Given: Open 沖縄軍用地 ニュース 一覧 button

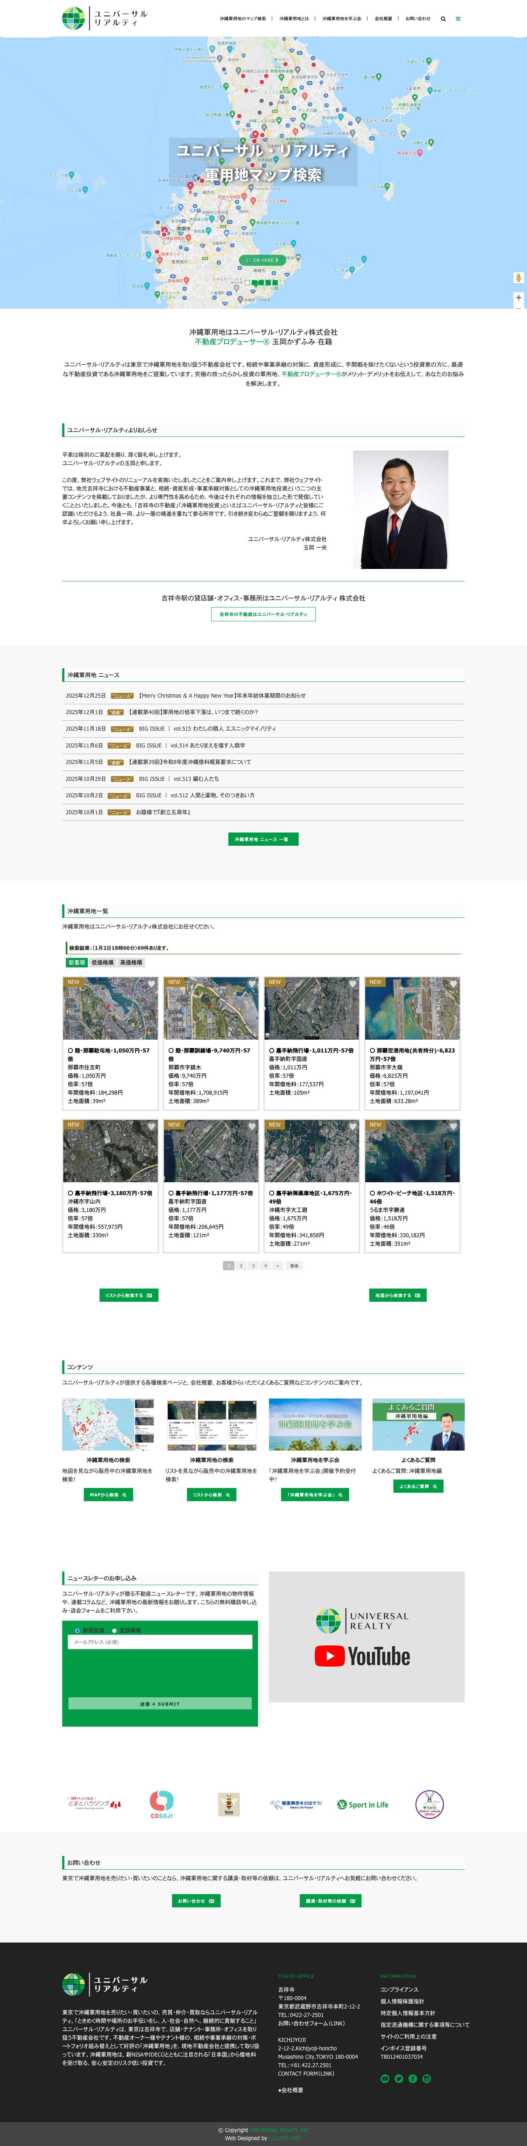Looking at the screenshot, I should [x=263, y=839].
